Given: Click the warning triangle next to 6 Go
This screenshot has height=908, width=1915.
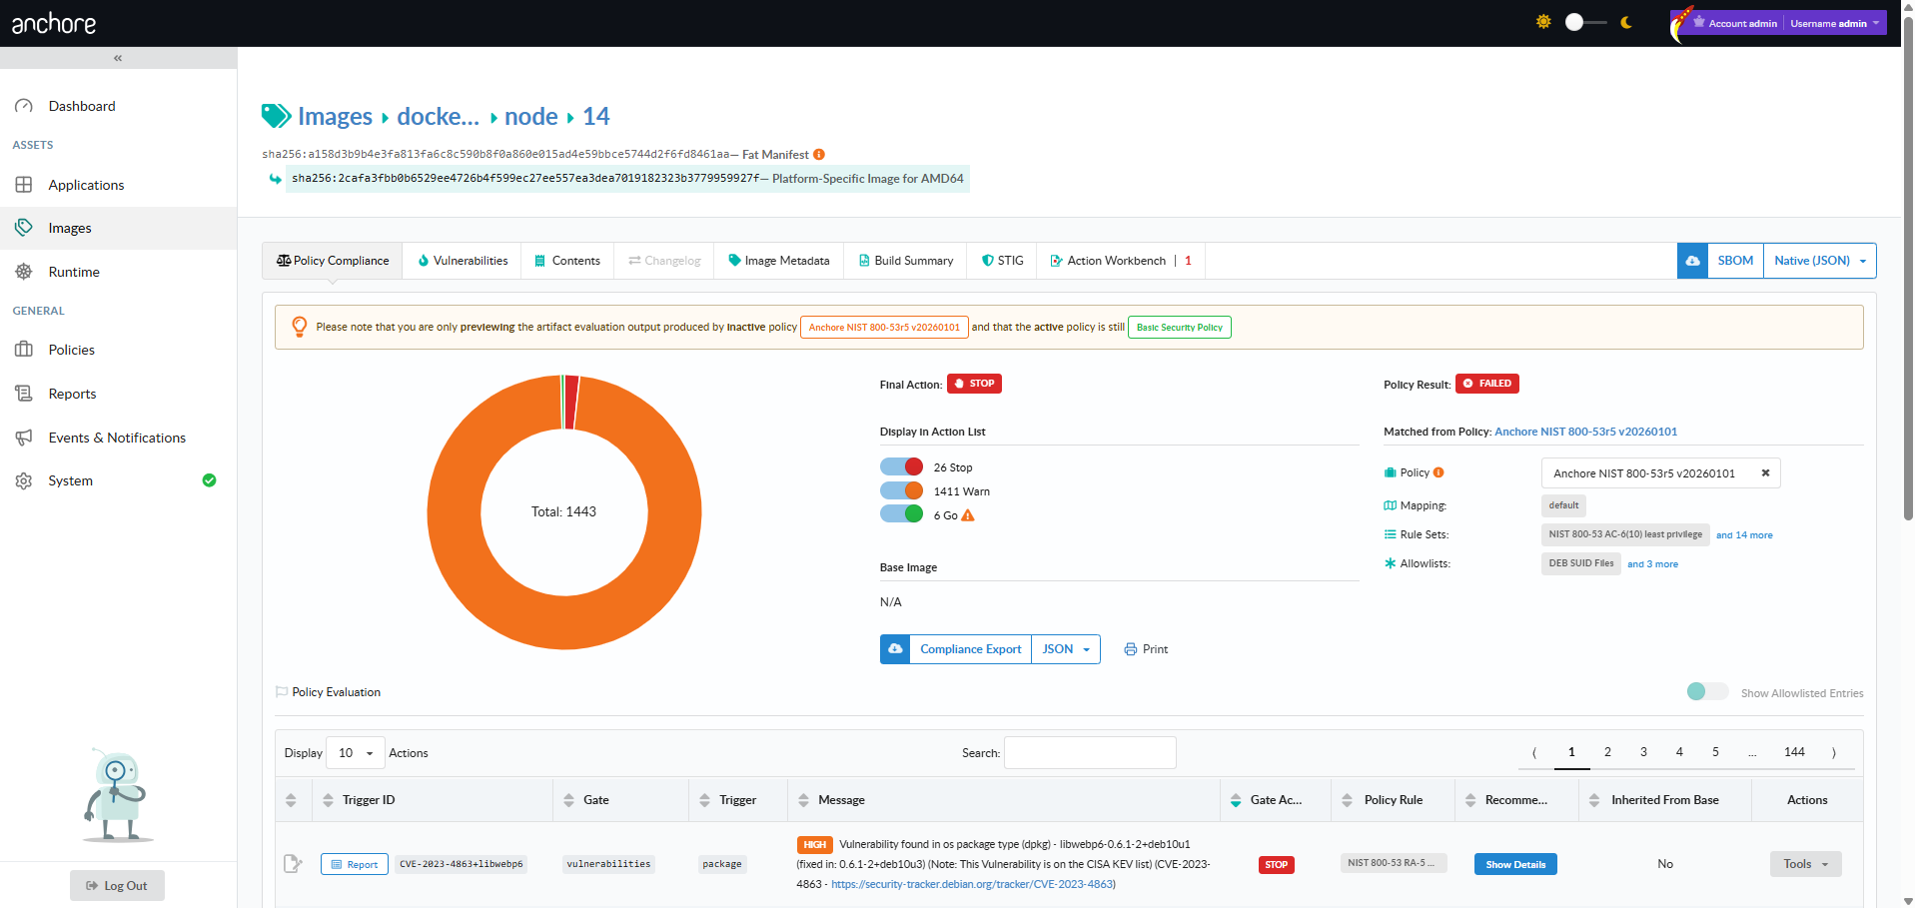Looking at the screenshot, I should (x=967, y=515).
